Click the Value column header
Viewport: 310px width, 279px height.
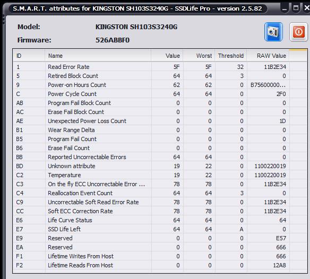167,56
